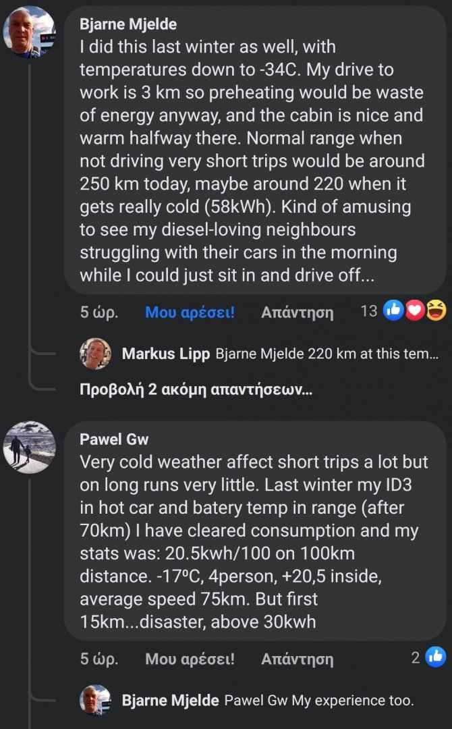Expand Markus Lipp's truncated reply text
The width and height of the screenshot is (452, 729).
[x=327, y=354]
